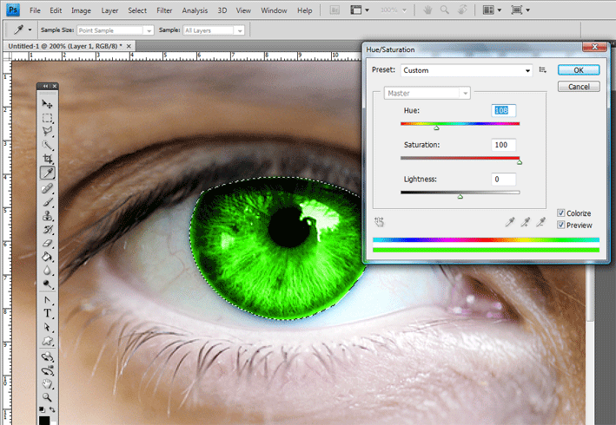Open the Filter menu
This screenshot has width=616, height=425.
coord(164,10)
